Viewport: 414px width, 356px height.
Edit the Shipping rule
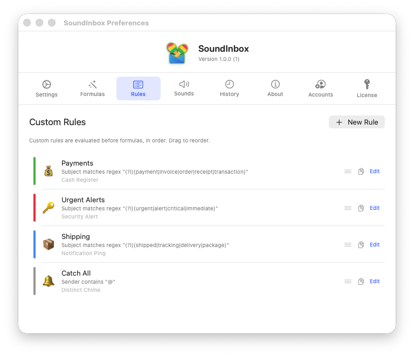coord(375,244)
